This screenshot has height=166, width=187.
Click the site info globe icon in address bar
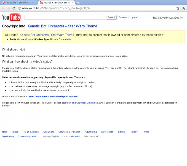pos(20,8)
